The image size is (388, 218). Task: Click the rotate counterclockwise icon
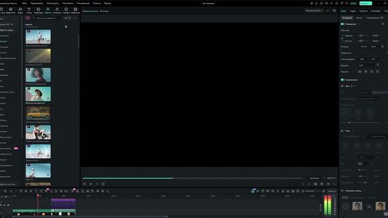(x=378, y=71)
